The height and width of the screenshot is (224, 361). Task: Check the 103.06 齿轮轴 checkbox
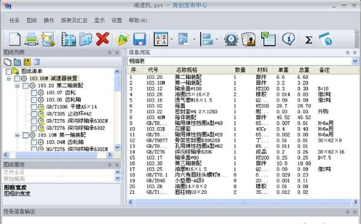pyautogui.click(x=34, y=100)
